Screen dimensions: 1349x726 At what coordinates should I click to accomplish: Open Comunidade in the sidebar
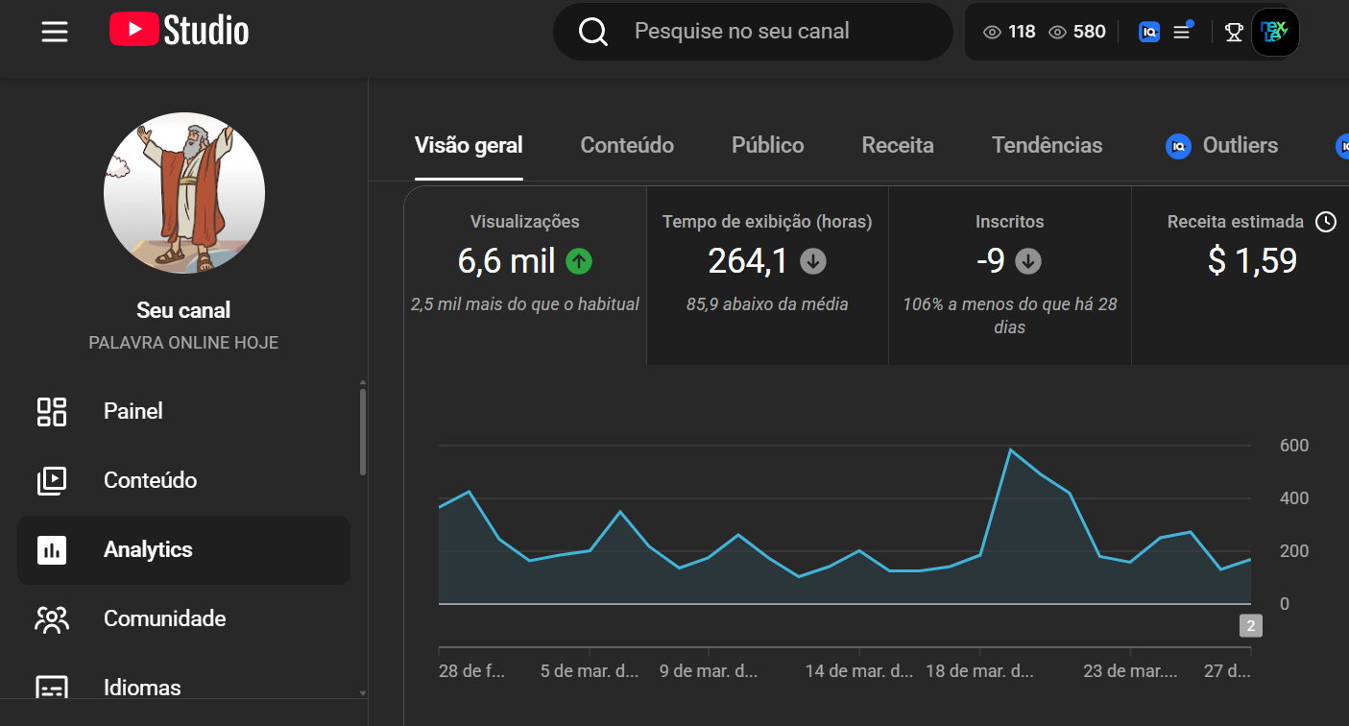tap(183, 619)
